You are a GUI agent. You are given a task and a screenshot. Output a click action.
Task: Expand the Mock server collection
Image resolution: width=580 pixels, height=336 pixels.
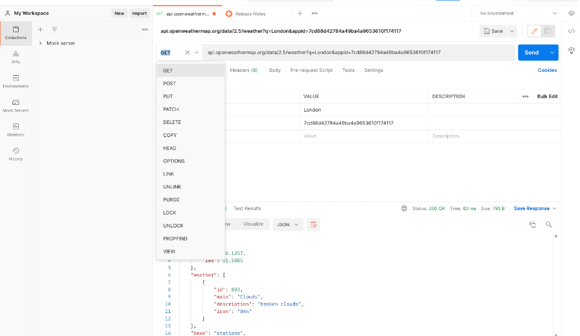coord(40,43)
